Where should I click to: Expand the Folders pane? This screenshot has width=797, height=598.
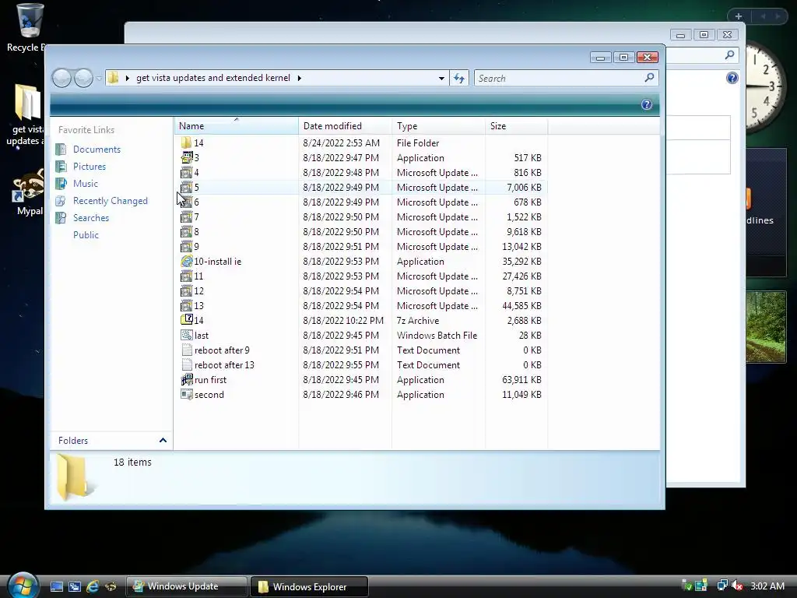point(163,441)
